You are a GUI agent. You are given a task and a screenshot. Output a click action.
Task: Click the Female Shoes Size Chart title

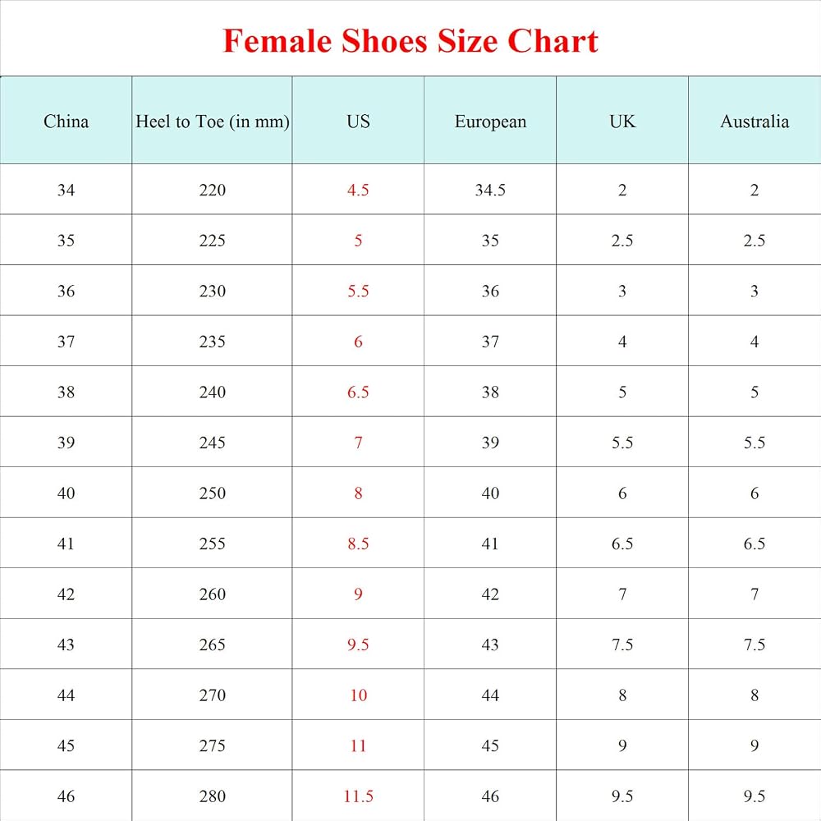[410, 41]
